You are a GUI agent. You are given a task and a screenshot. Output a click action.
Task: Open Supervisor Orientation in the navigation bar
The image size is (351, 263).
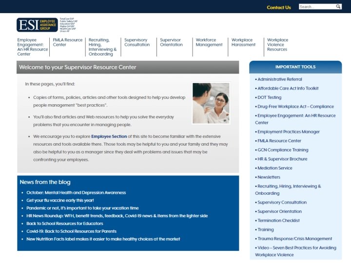(171, 42)
